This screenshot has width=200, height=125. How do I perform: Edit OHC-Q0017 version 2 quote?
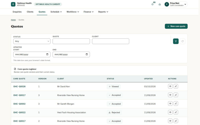click(176, 121)
